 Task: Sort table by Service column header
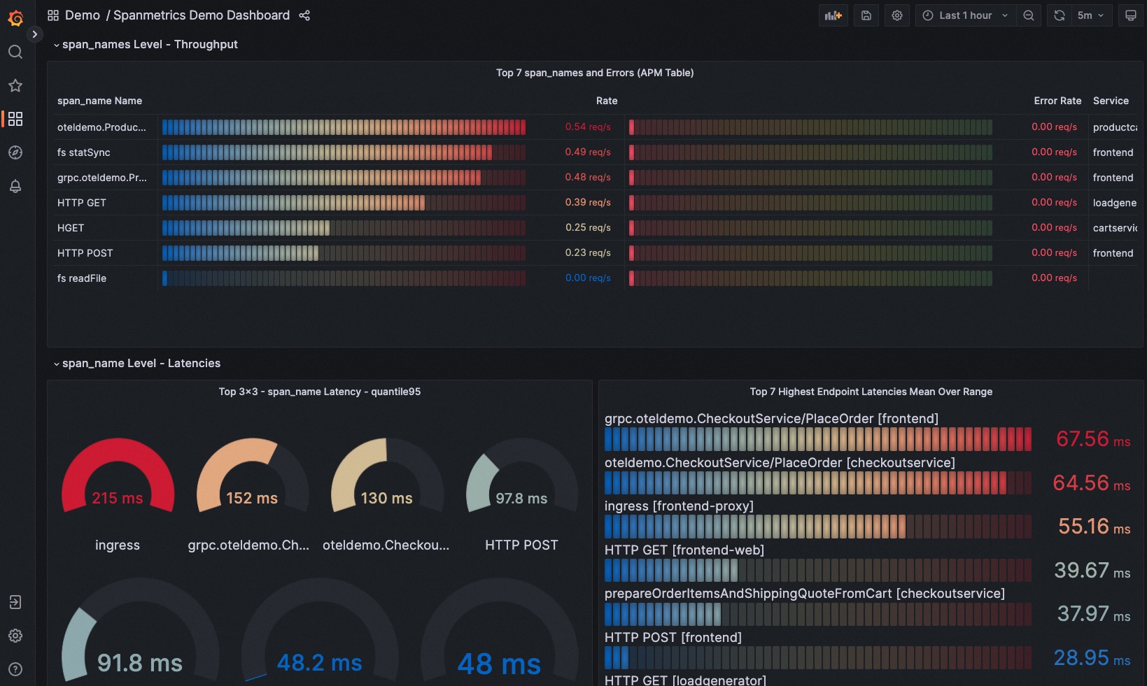point(1111,101)
